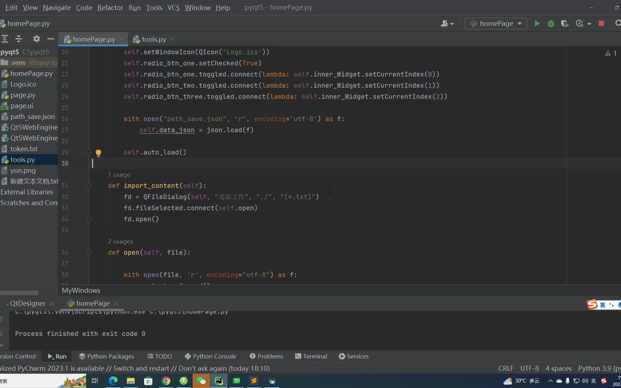621x388 pixels.
Task: Open the Navigate menu
Action: (57, 8)
